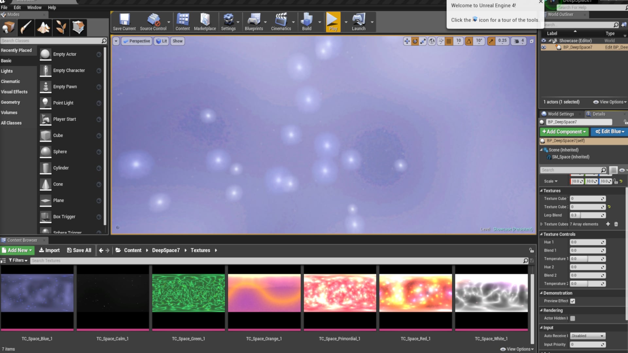Viewport: 628px width, 353px height.
Task: Toggle the Preview Effect checkbox
Action: pos(572,301)
